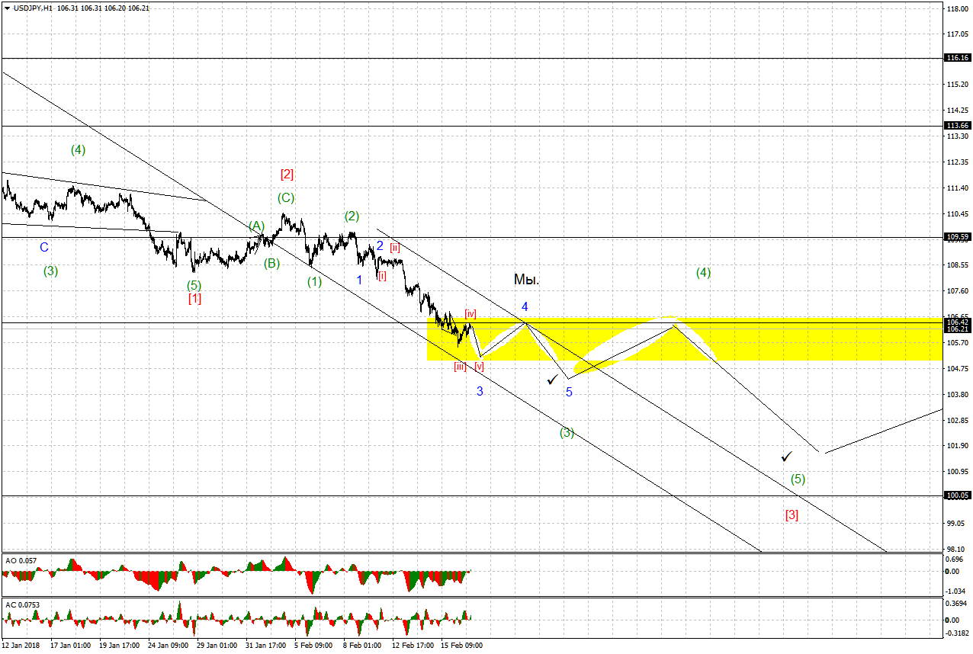The height and width of the screenshot is (654, 973).
Task: Select the green (5) label above red [3]
Action: pos(798,480)
